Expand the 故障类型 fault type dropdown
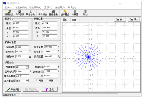The image size is (142, 98). coord(27,67)
